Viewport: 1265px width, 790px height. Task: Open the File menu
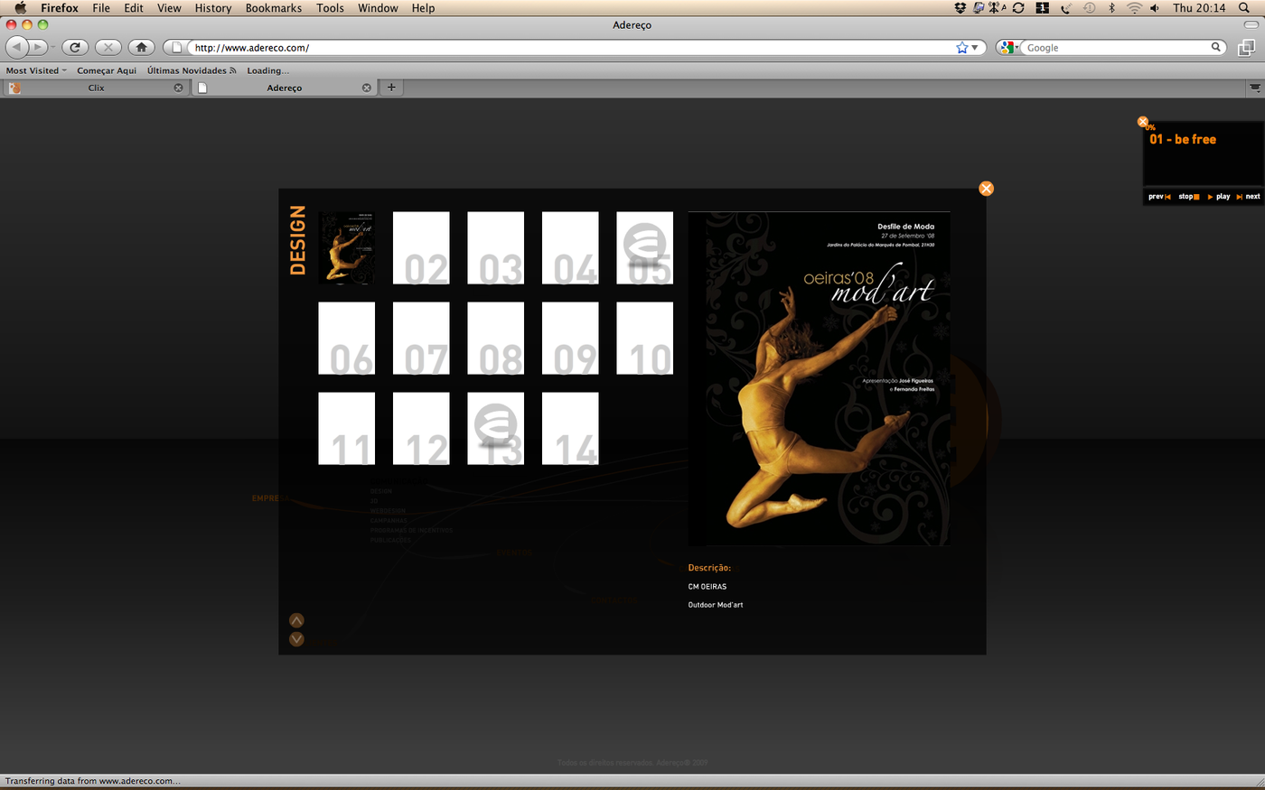coord(101,8)
